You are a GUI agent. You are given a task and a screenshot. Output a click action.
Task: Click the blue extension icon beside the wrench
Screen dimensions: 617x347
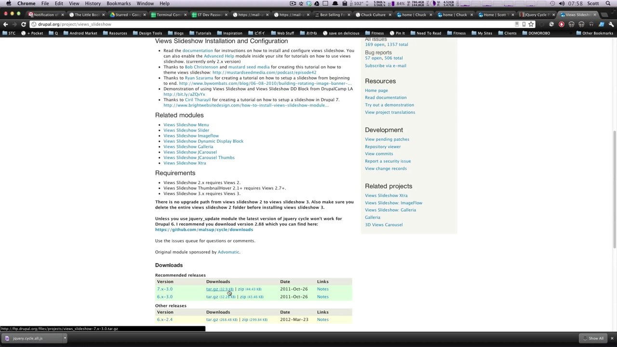(601, 24)
